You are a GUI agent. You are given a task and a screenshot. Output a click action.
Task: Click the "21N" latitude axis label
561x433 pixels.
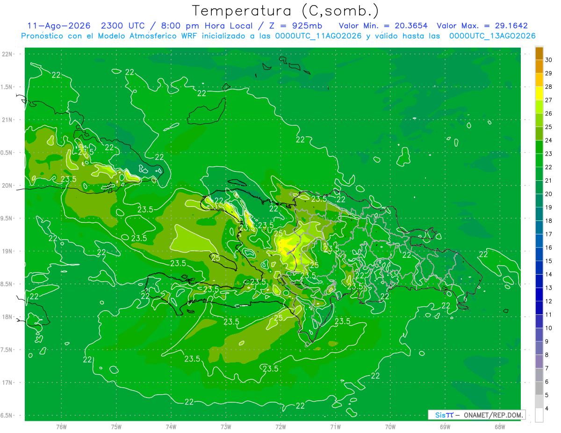7,120
